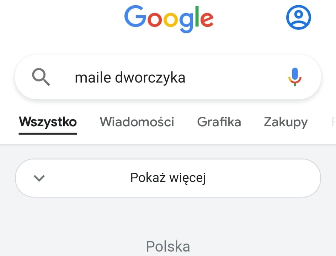The height and width of the screenshot is (256, 336).
Task: Go to the Google logo homepage
Action: (169, 19)
